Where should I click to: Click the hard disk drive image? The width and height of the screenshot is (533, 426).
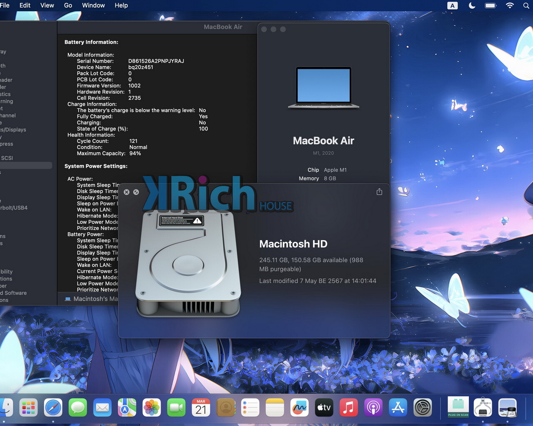(188, 263)
